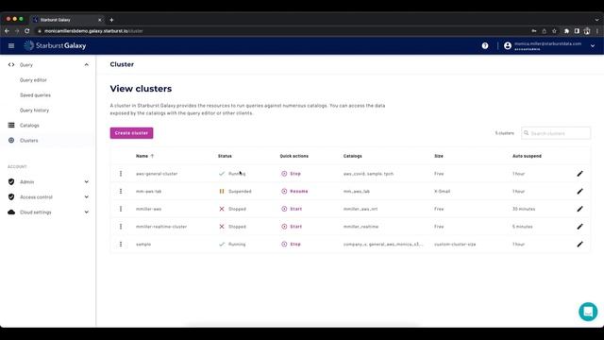Go to Clusters in sidebar

(29, 141)
